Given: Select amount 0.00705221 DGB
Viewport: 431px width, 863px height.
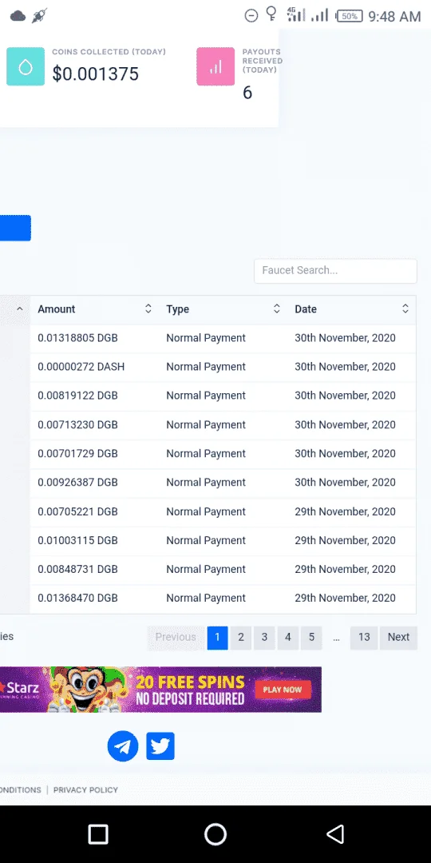Looking at the screenshot, I should pos(77,512).
